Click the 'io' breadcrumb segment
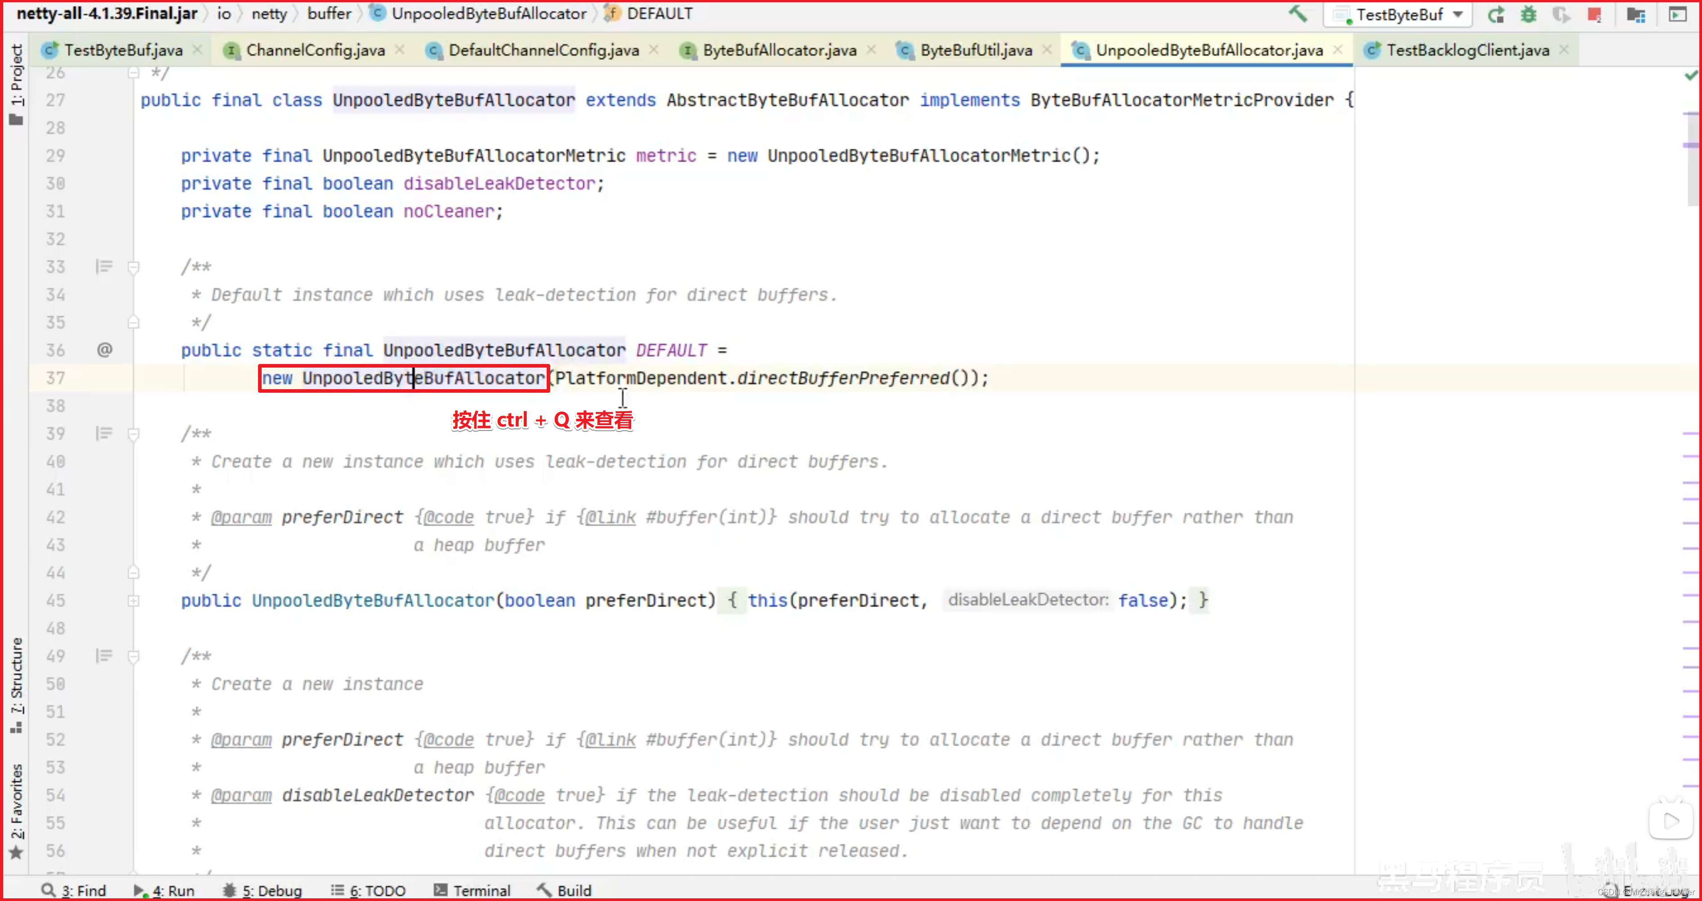The image size is (1702, 901). pyautogui.click(x=224, y=13)
